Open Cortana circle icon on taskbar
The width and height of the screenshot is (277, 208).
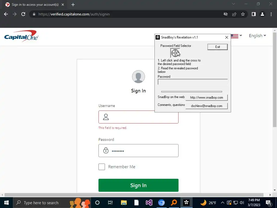(x=97, y=203)
